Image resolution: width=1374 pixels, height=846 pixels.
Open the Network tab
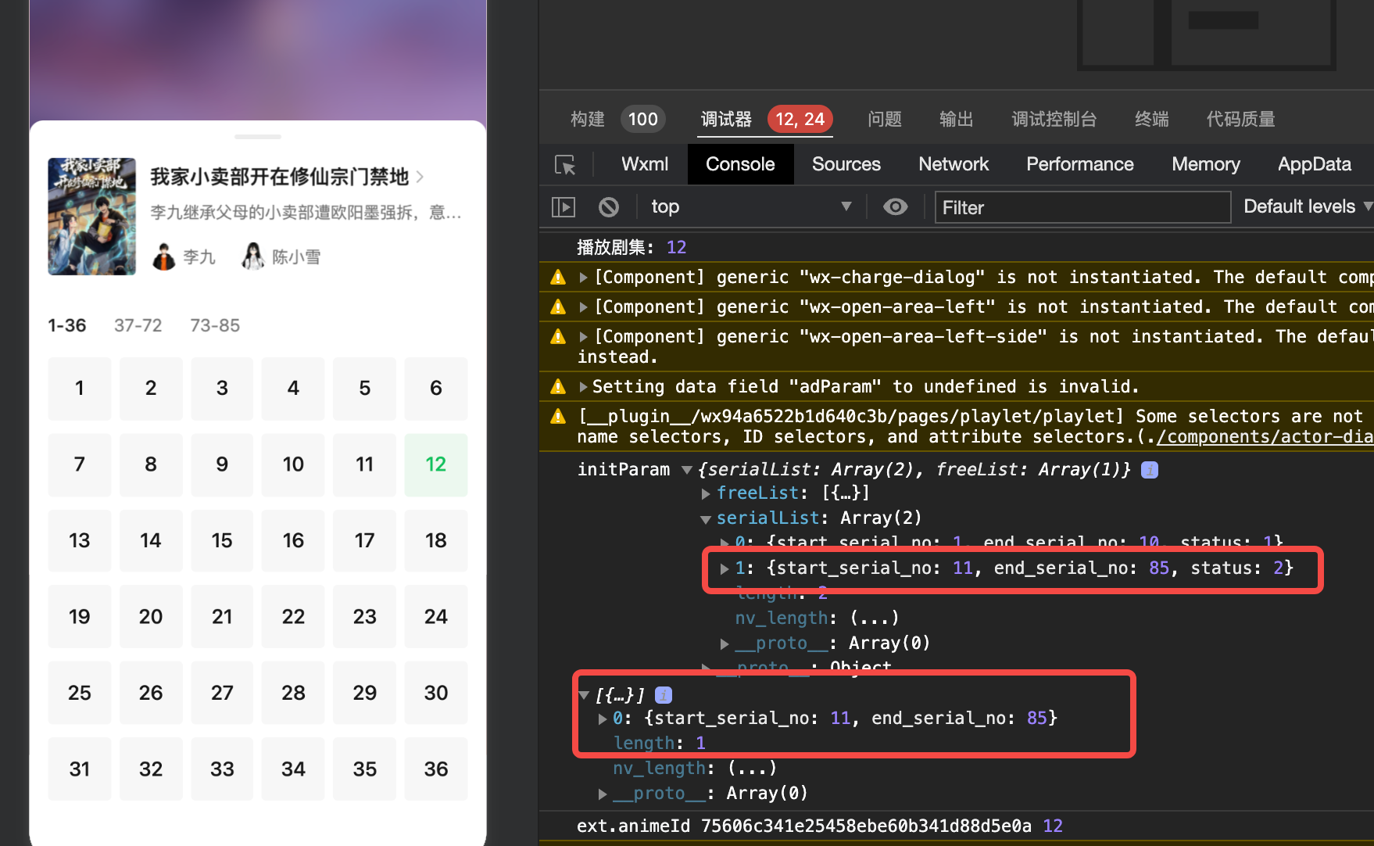click(x=954, y=164)
